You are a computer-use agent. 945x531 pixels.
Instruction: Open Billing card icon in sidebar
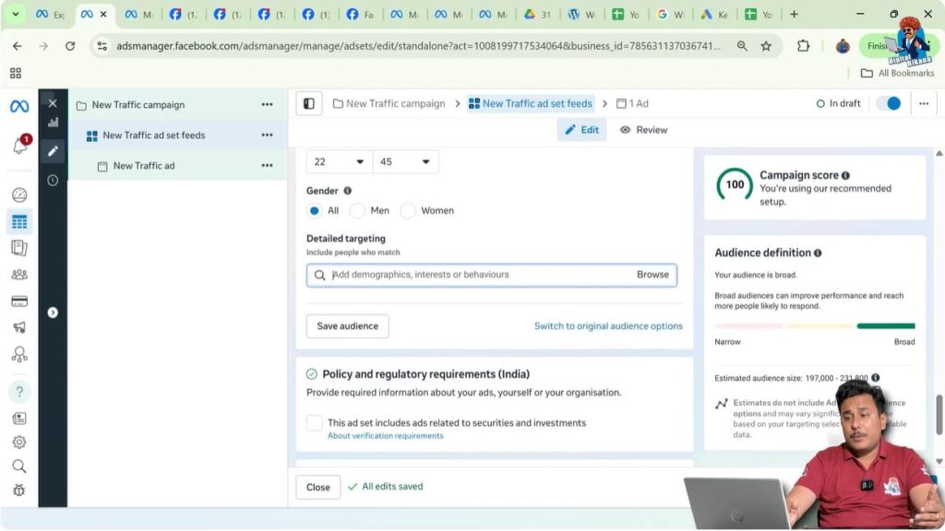19,301
